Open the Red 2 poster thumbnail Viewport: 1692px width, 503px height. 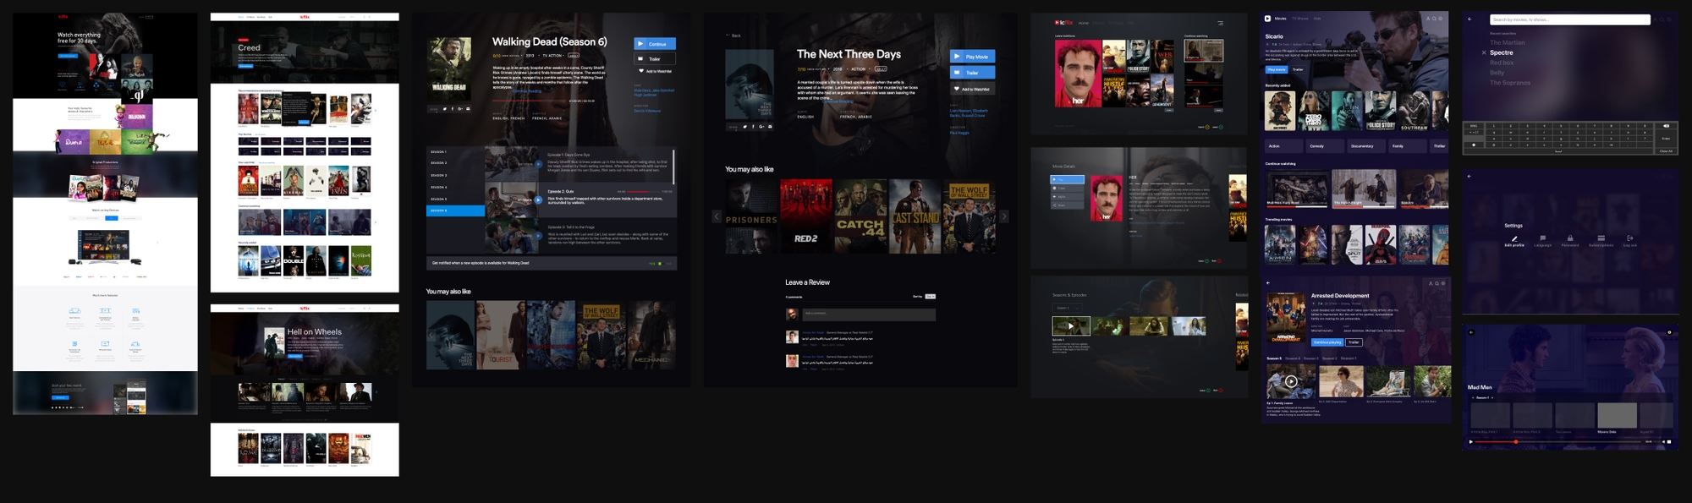pos(806,216)
